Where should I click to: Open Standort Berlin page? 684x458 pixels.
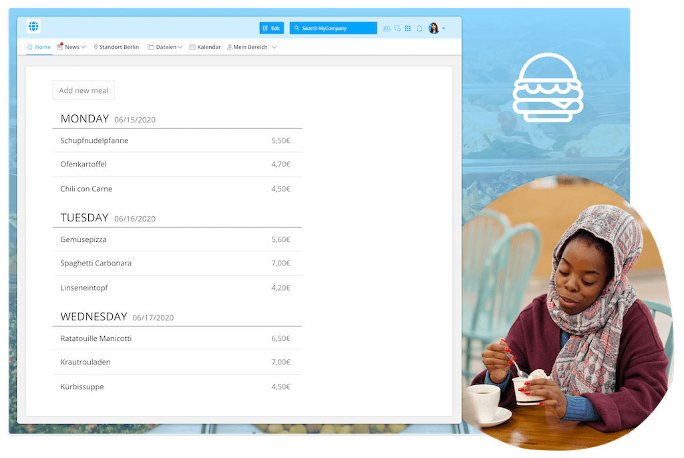coord(116,47)
